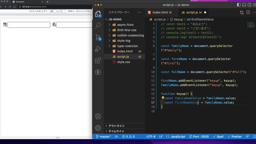Select style.css in the file explorer
This screenshot has height=144, width=256.
(123, 62)
